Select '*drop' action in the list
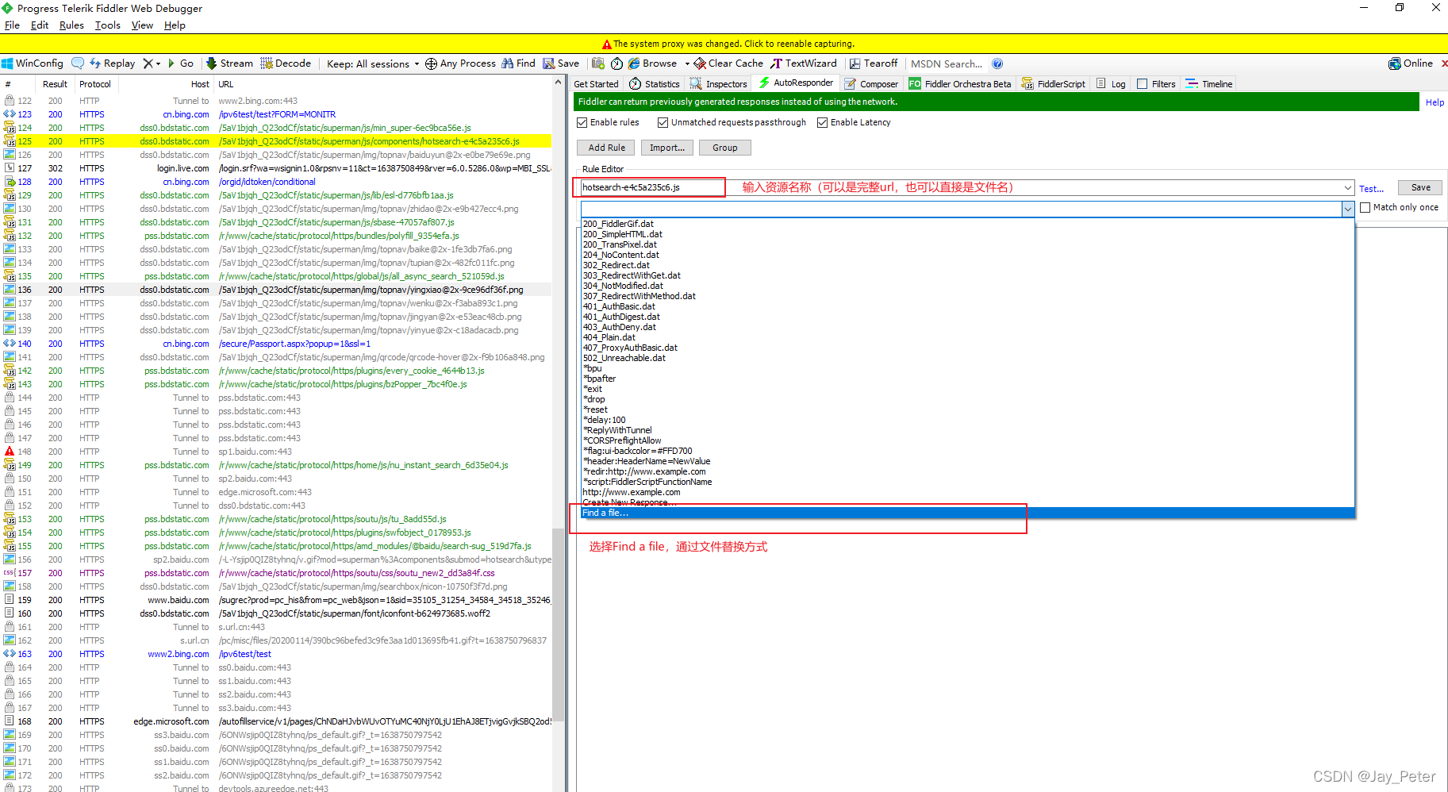The width and height of the screenshot is (1448, 792). 967,399
